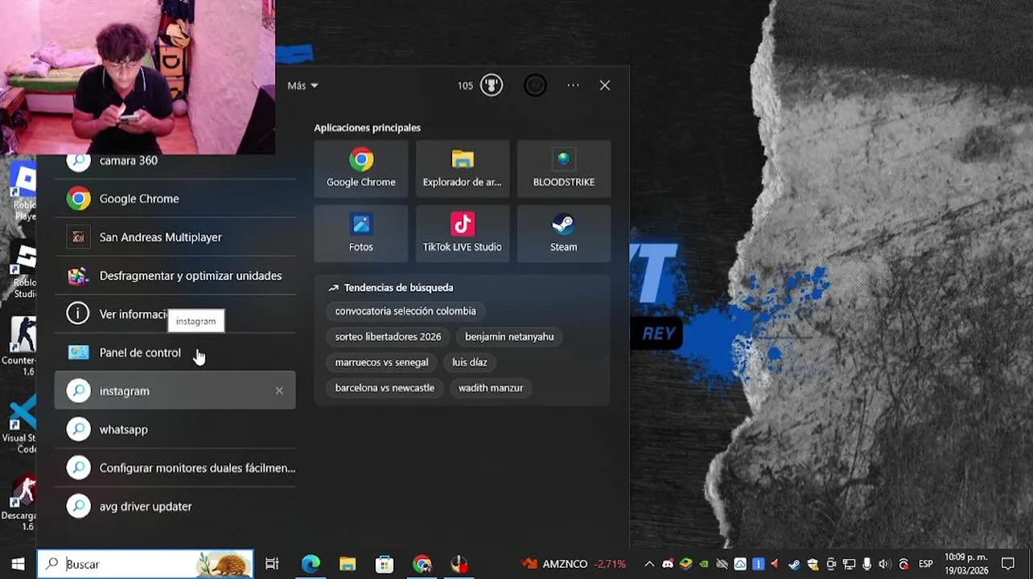Launch the BLOODSTRIKE app tile
Image resolution: width=1033 pixels, height=579 pixels.
(563, 169)
